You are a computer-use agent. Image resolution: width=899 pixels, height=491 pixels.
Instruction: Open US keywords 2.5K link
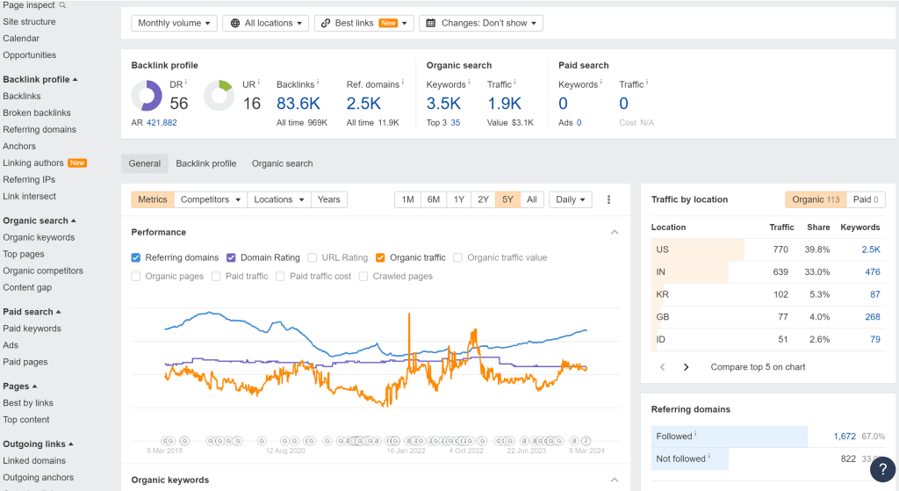[871, 249]
